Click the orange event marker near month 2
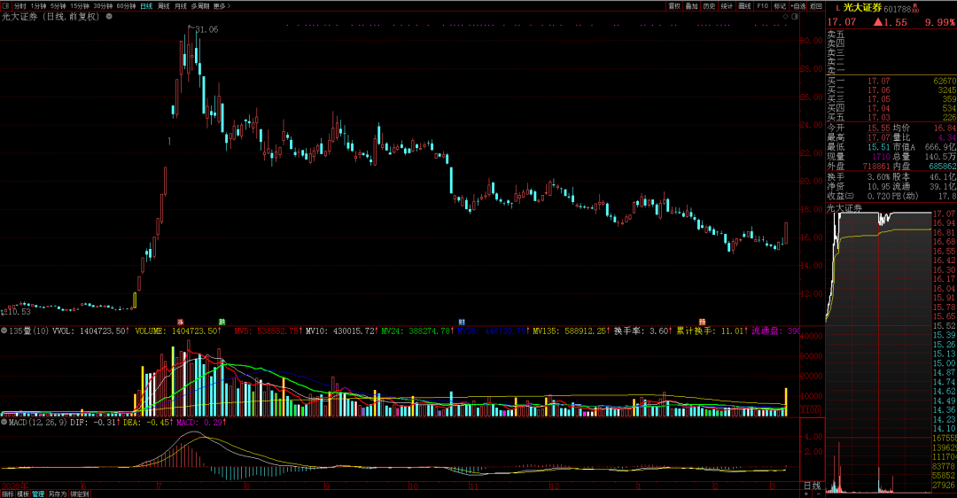957x498 pixels. (702, 322)
